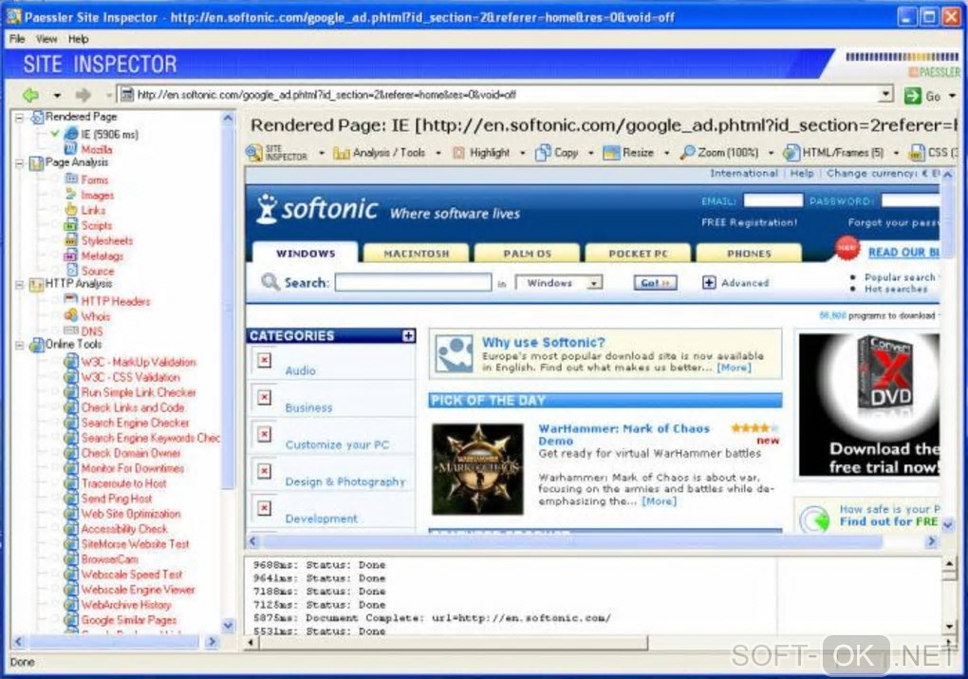The image size is (968, 679).
Task: Click the CSS toolbar icon
Action: pos(917,153)
